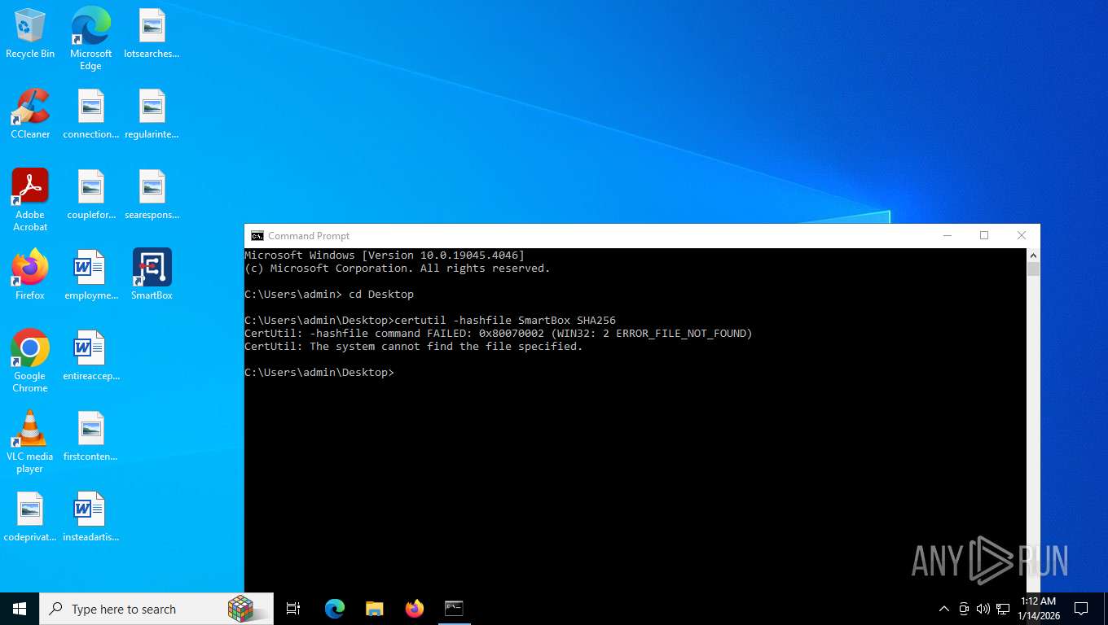Close the Command Prompt window
Viewport: 1108px width, 625px height.
1022,235
